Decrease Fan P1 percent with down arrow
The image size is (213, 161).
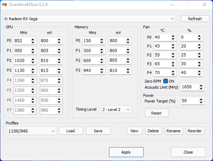pyautogui.click(x=199, y=48)
